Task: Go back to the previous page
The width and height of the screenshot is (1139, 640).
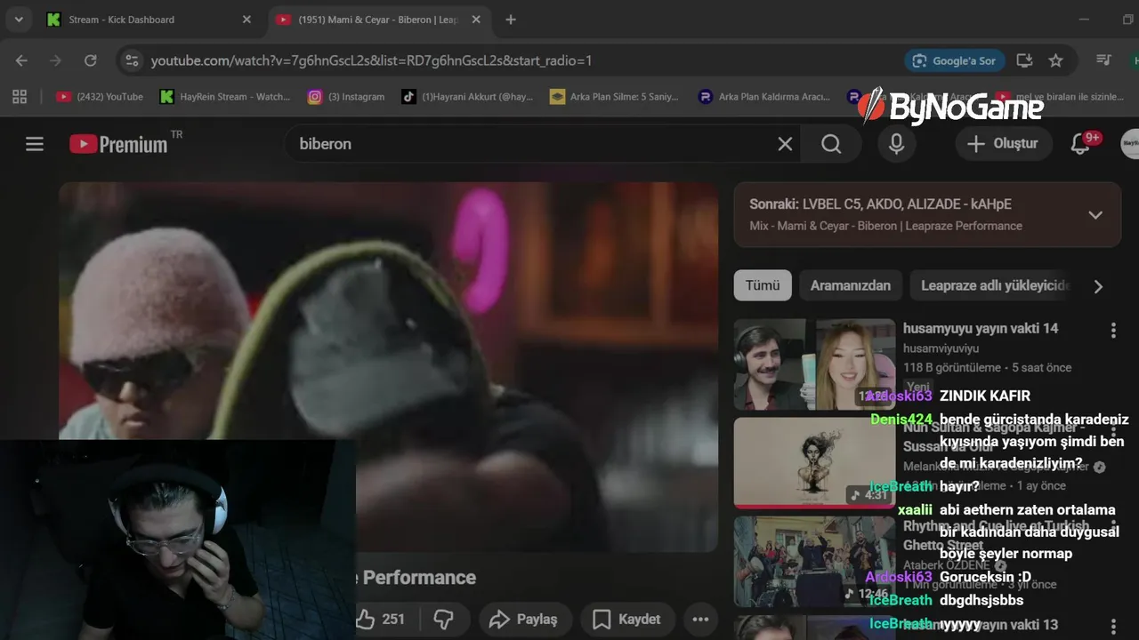Action: click(21, 60)
